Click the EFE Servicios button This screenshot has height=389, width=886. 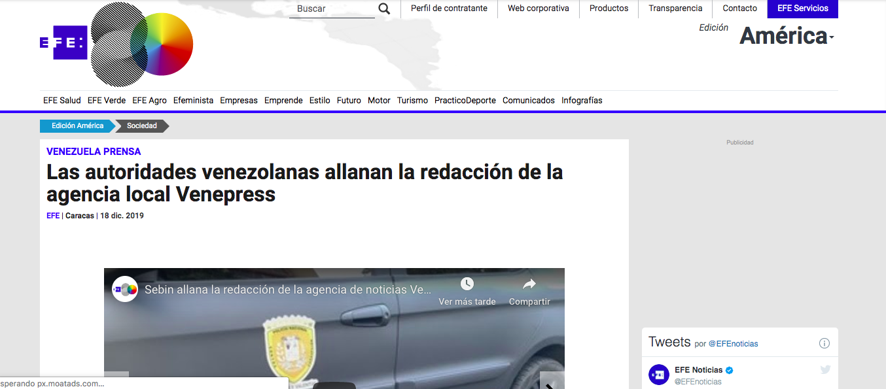803,8
